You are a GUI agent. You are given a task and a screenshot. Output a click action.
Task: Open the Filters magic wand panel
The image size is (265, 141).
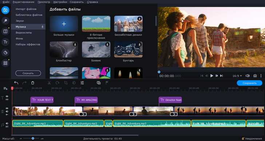[x=5, y=21]
